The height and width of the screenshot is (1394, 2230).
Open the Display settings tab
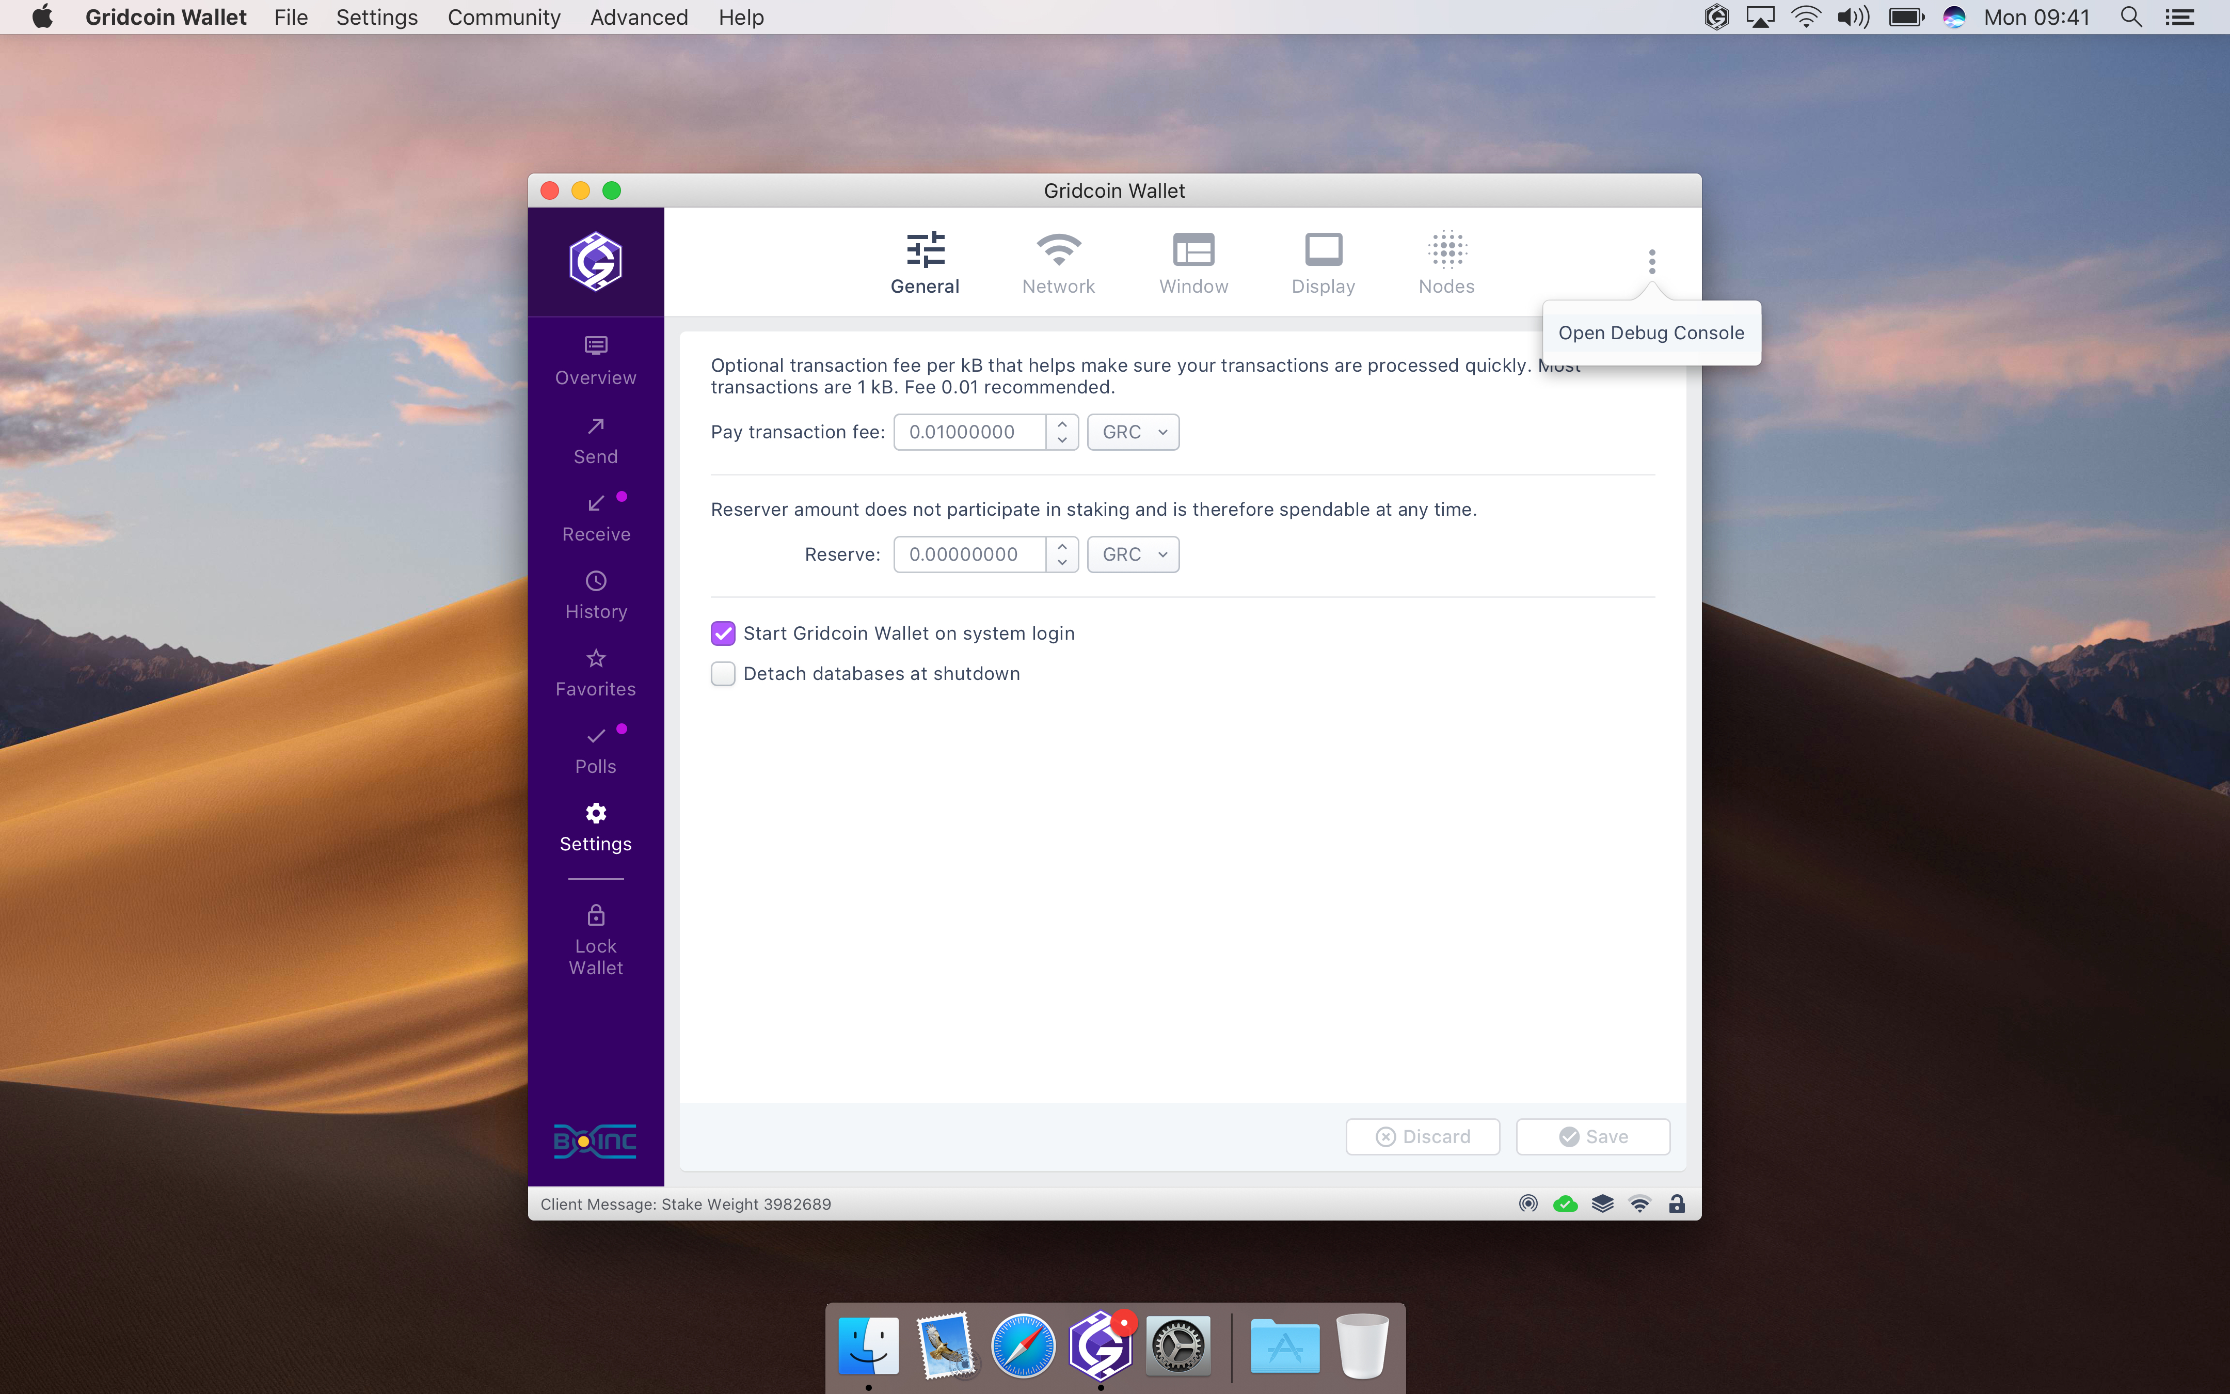click(x=1323, y=263)
